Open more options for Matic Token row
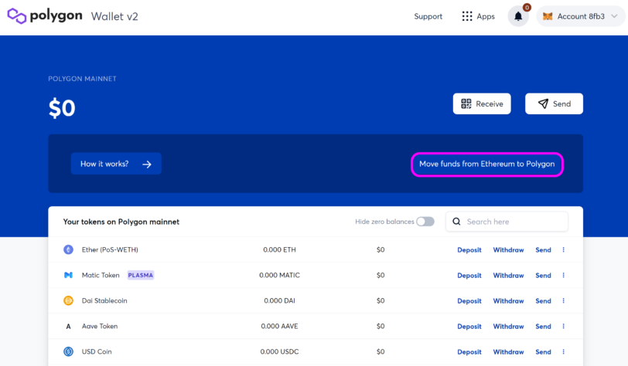Screen dimensions: 628x366 point(564,275)
